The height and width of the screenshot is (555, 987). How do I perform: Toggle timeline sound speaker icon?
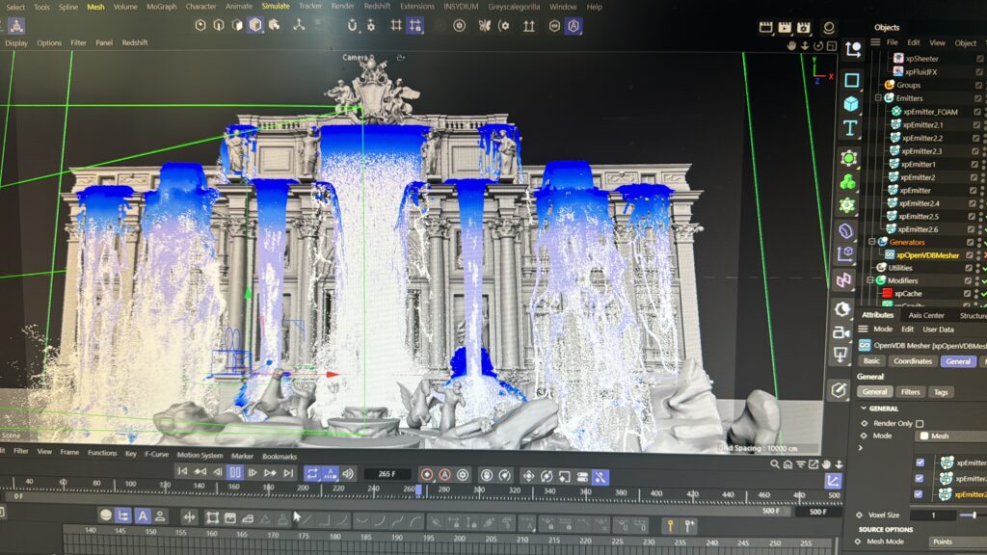tap(347, 473)
